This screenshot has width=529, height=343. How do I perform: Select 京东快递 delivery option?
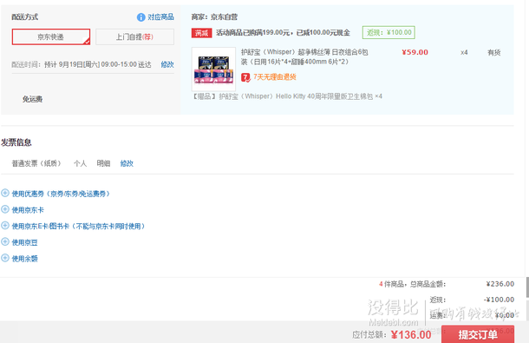(x=51, y=36)
